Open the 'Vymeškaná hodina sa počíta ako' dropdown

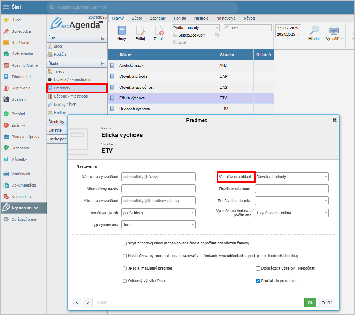291,213
